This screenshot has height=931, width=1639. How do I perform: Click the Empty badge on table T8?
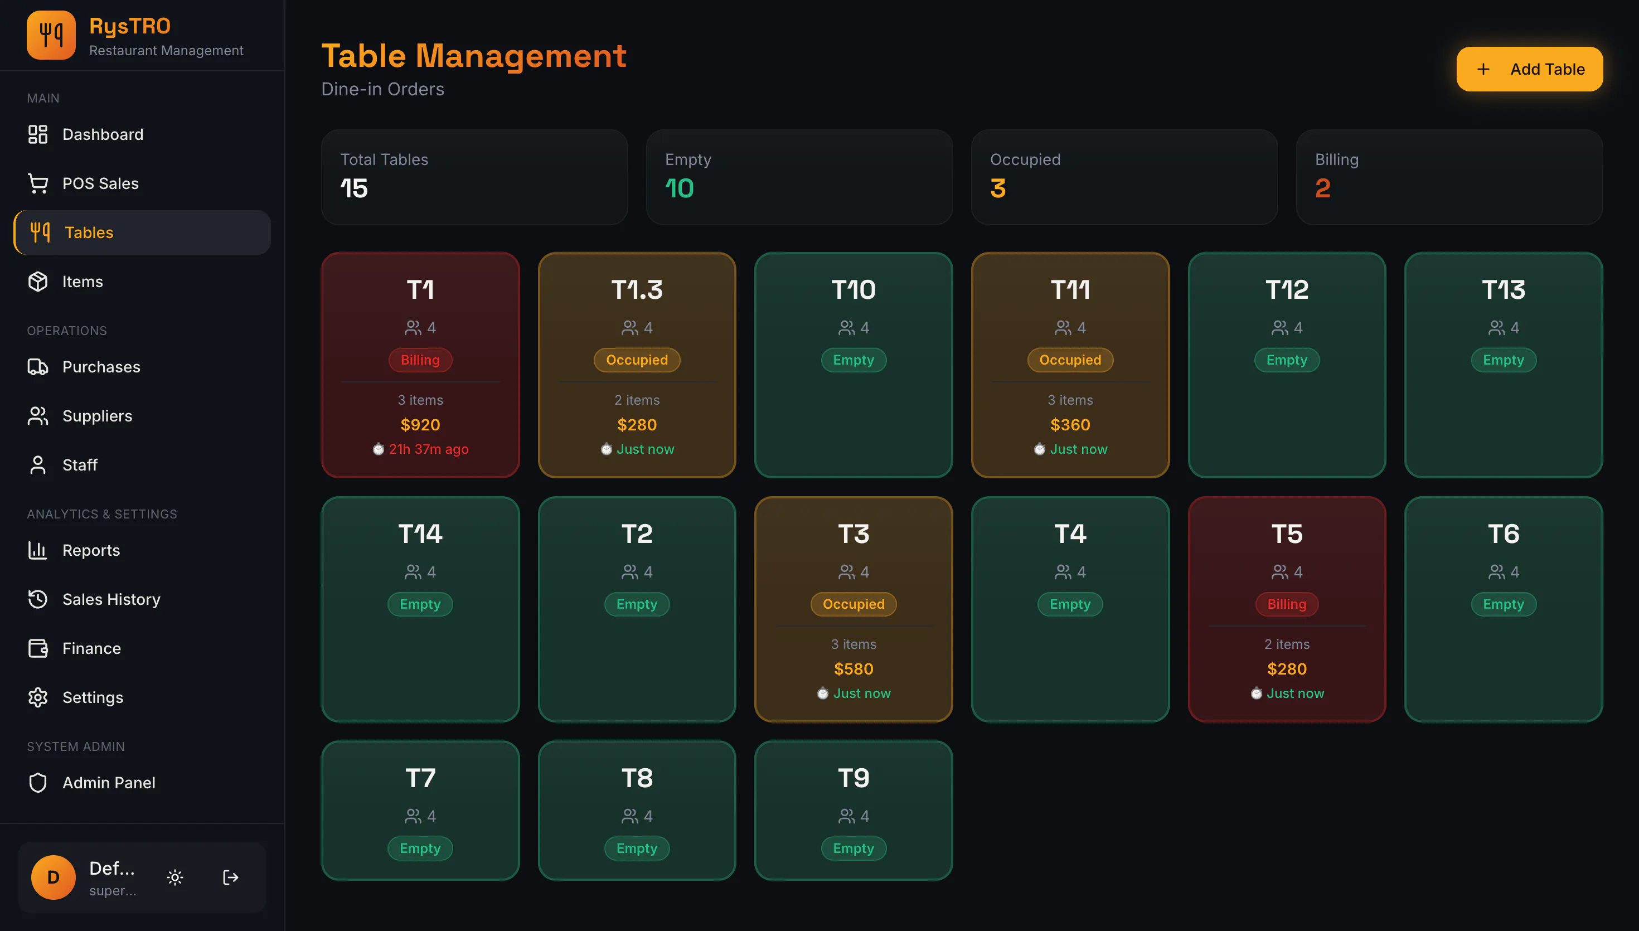(x=637, y=848)
